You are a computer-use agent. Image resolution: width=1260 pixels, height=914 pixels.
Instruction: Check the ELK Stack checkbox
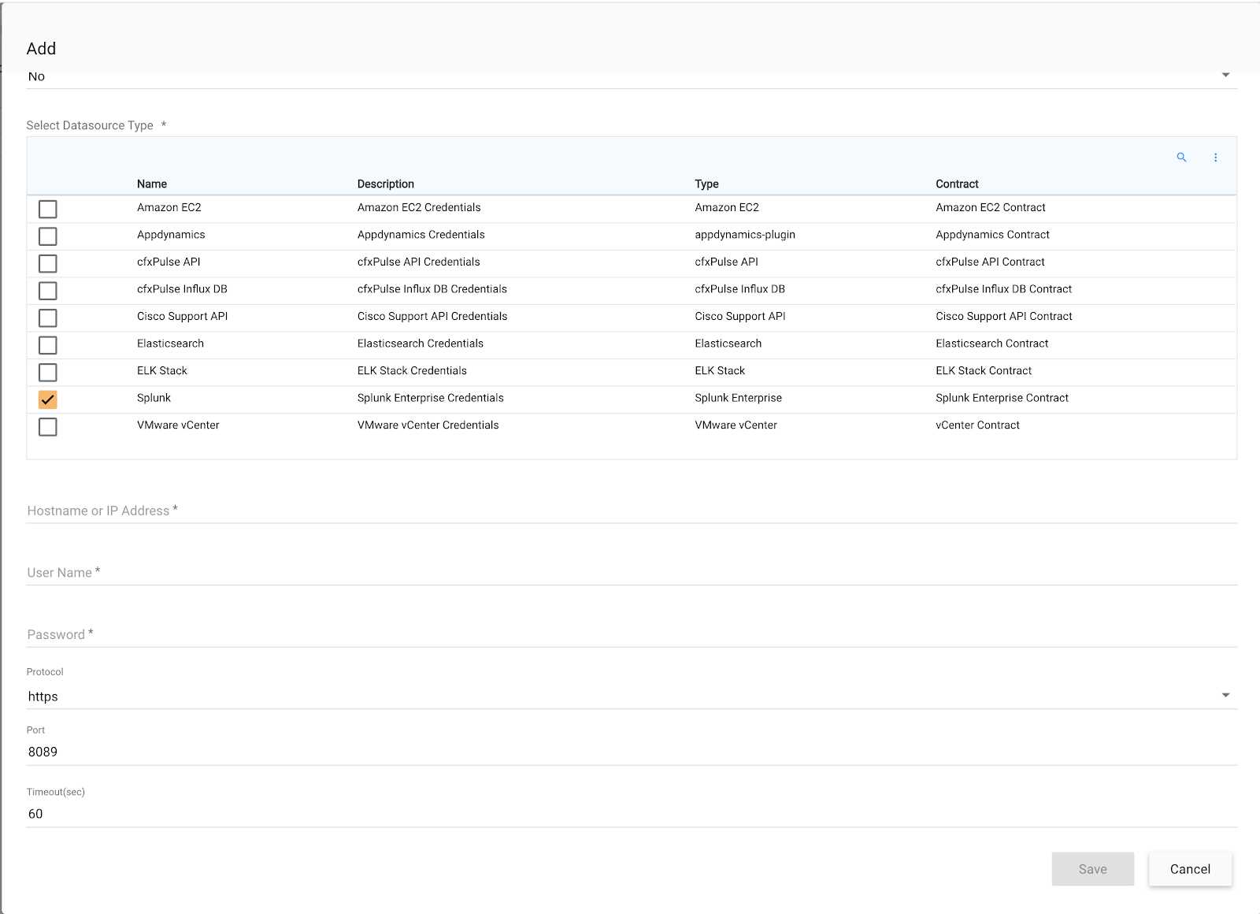click(x=48, y=372)
